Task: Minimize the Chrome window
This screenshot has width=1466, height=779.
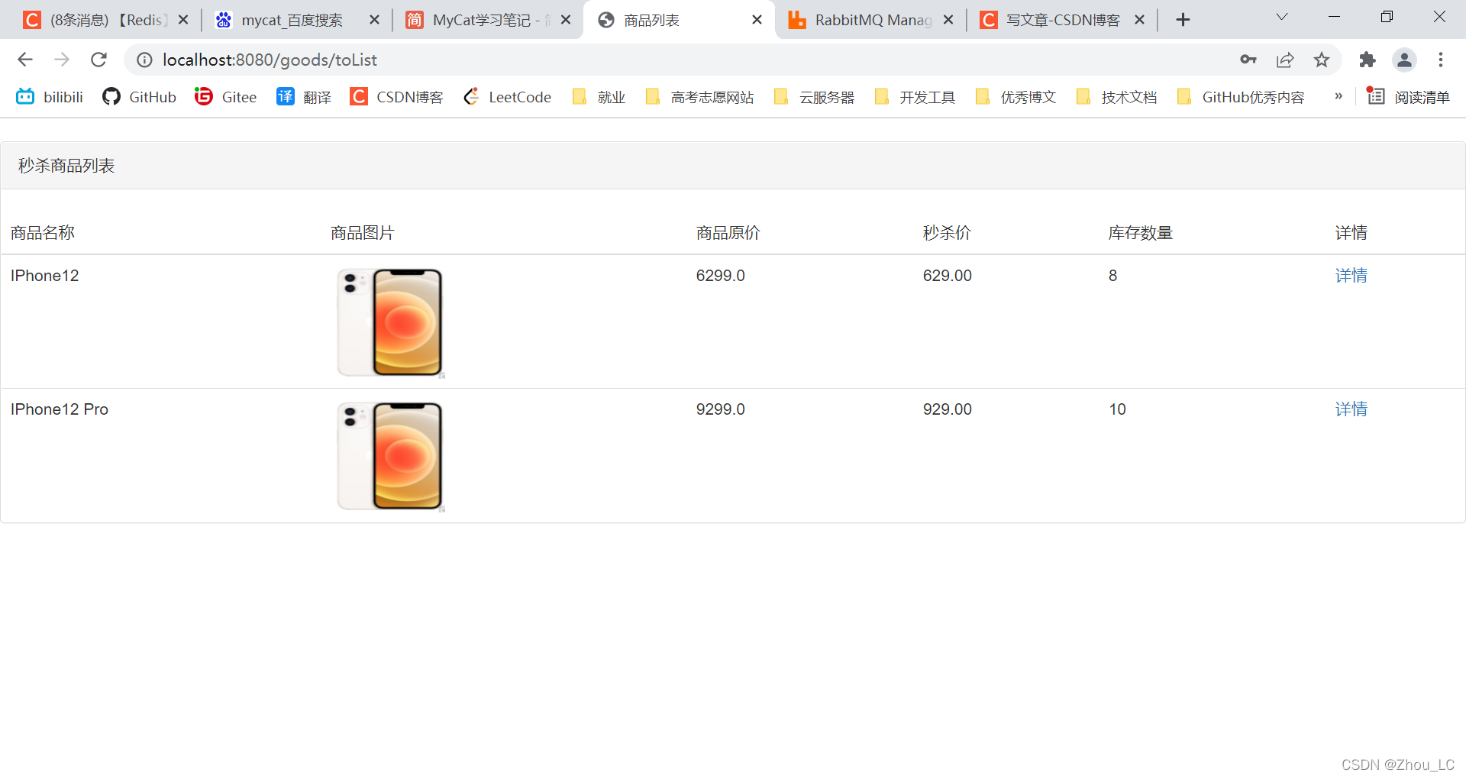Action: click(x=1335, y=17)
